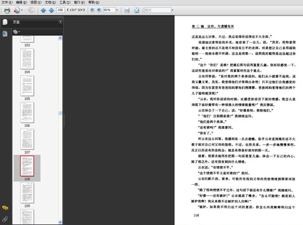This screenshot has width=303, height=225.
Task: Open the find options dropdown arrow
Action: click(173, 10)
